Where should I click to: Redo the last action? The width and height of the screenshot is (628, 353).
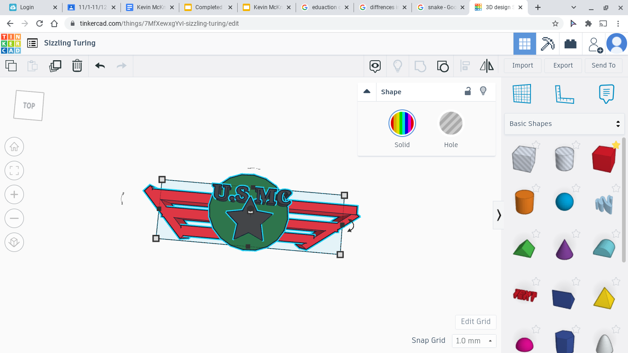(121, 66)
